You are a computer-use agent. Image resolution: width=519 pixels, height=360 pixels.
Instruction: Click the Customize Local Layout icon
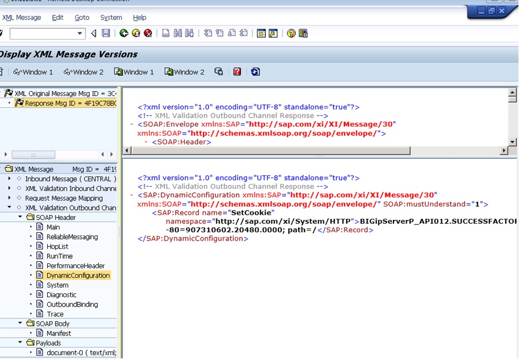(303, 33)
